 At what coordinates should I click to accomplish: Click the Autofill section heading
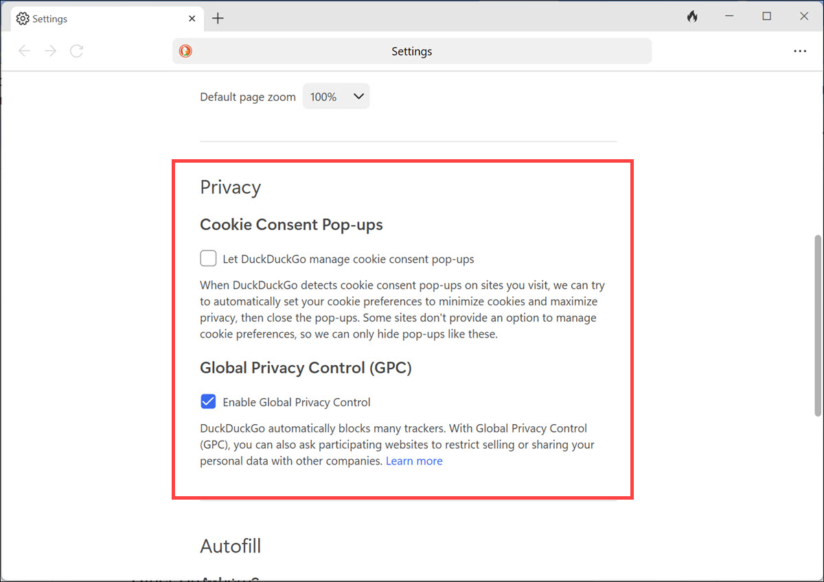[x=231, y=546]
